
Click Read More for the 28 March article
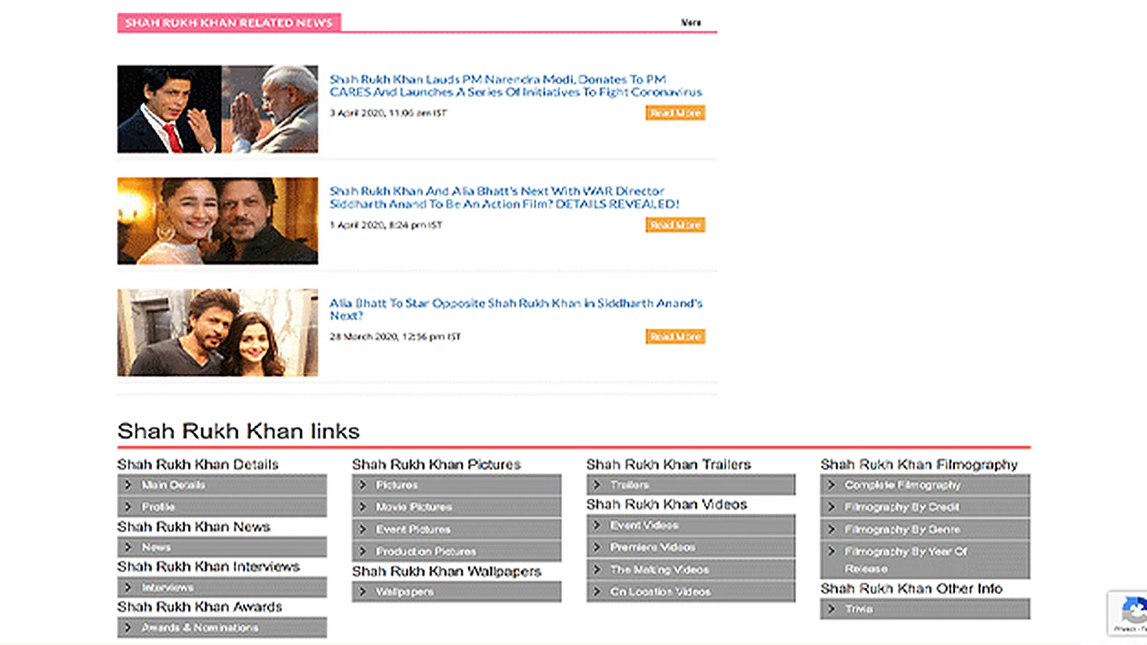[x=675, y=336]
